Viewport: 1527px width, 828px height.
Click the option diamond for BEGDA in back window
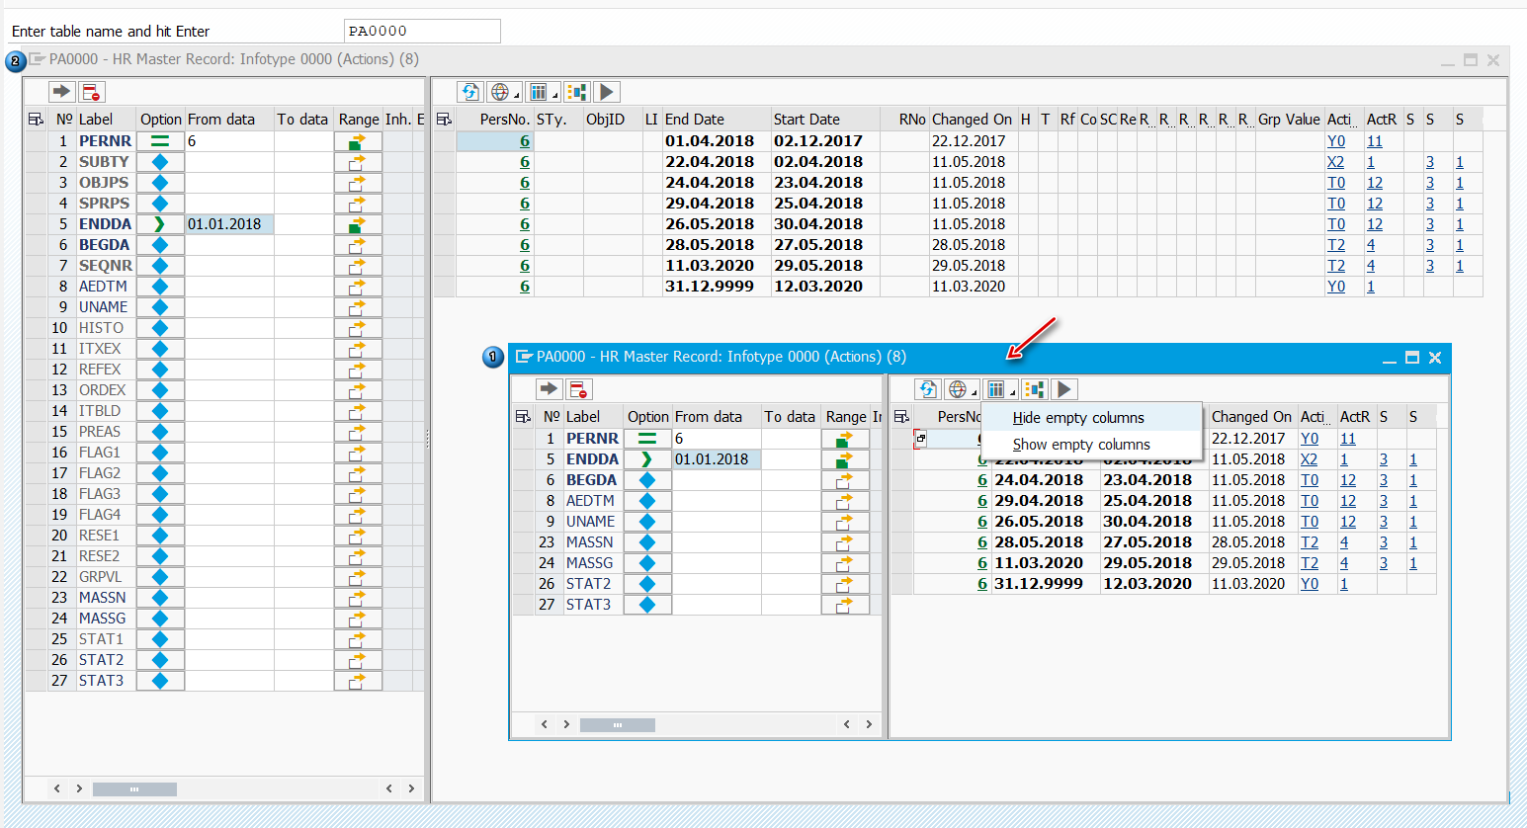[160, 245]
